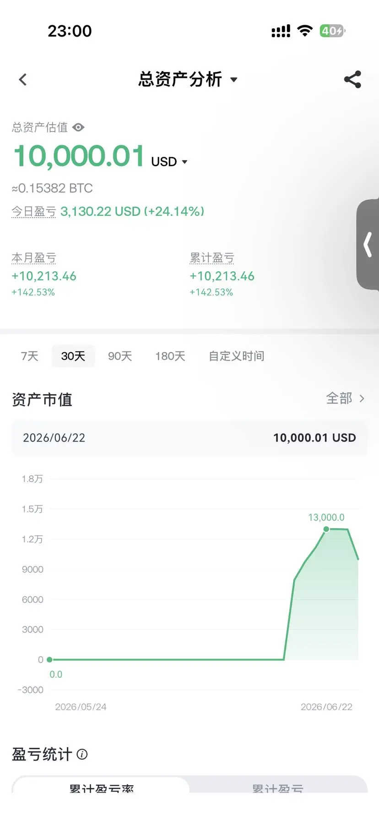379x825 pixels.
Task: Tap the 资产市值 section heading
Action: tap(42, 399)
